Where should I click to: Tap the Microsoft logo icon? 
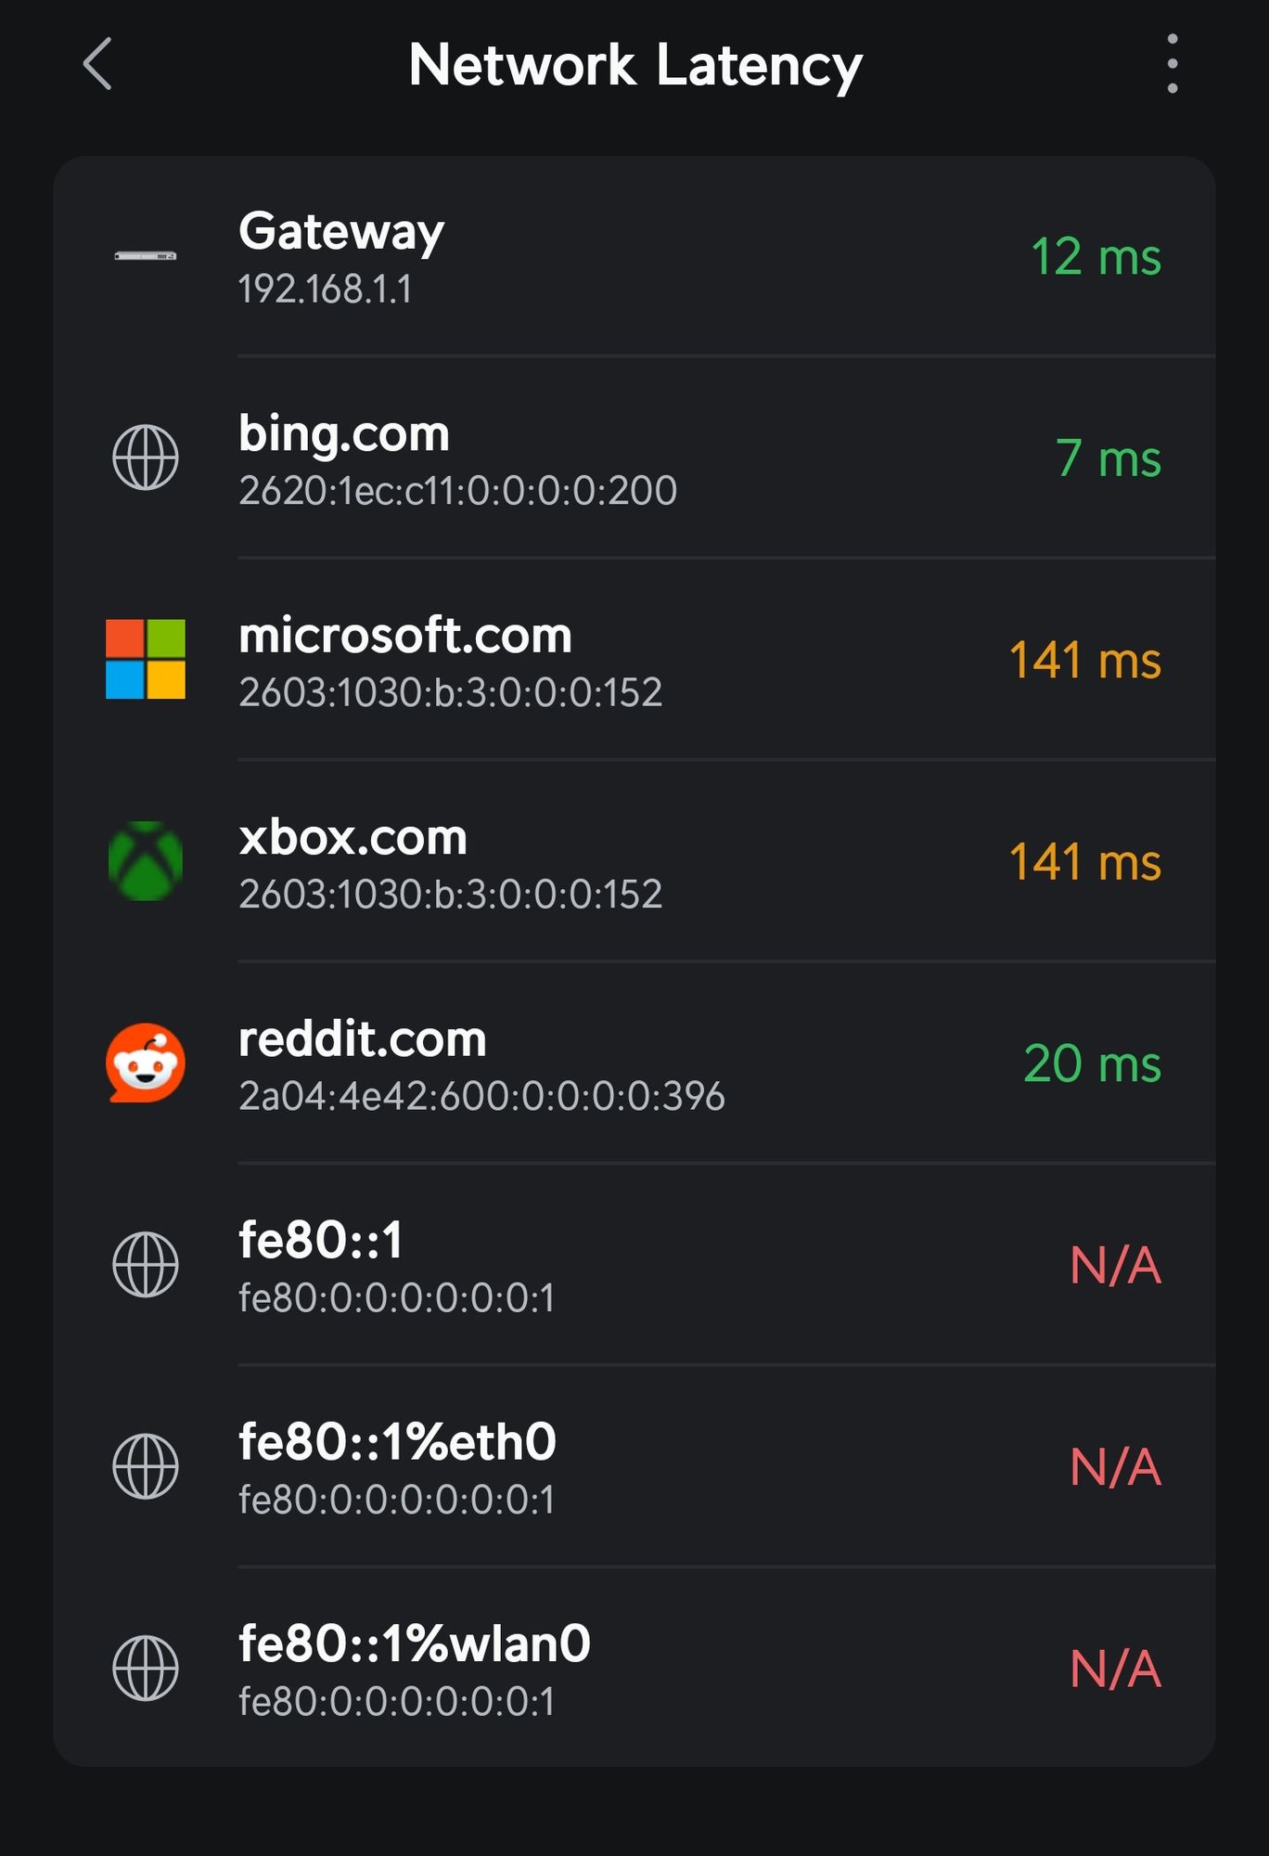146,659
